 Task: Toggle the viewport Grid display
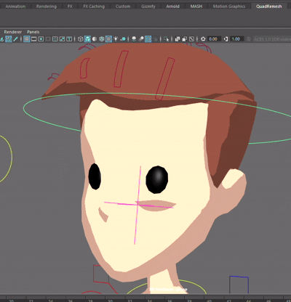pyautogui.click(x=27, y=39)
